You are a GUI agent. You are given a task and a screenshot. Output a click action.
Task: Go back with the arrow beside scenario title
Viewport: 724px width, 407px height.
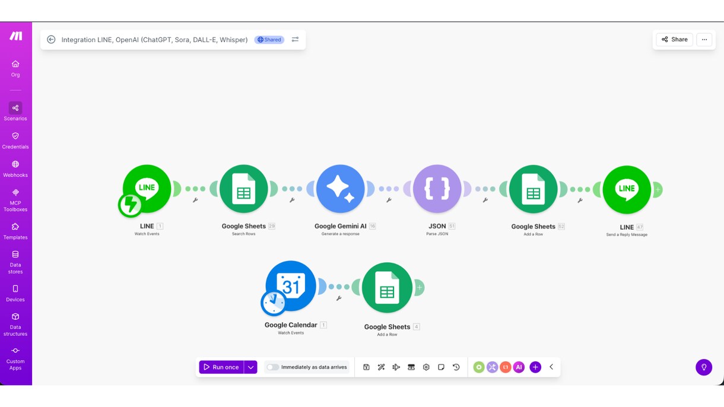coord(51,40)
